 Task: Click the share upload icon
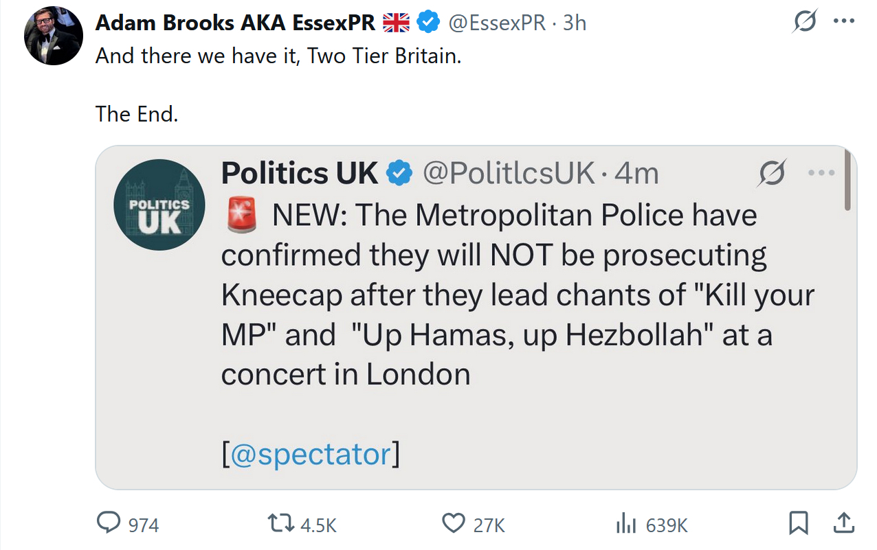(x=843, y=524)
